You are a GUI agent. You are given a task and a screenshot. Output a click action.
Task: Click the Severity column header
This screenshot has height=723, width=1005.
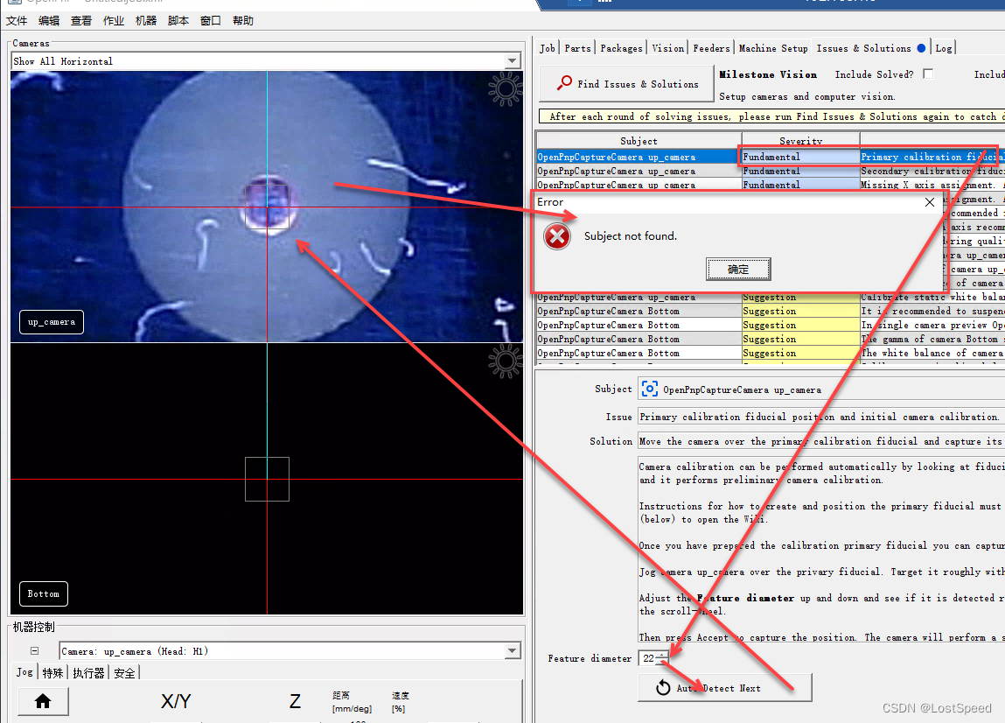pyautogui.click(x=800, y=141)
